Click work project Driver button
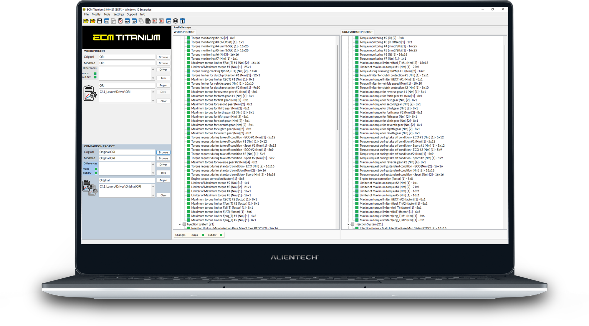This screenshot has width=589, height=326. (163, 70)
